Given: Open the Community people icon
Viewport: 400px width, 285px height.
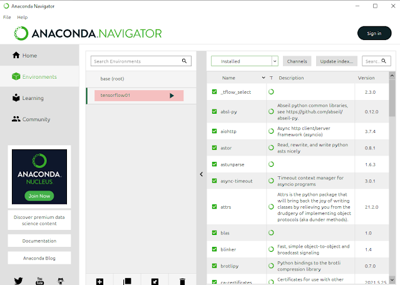Looking at the screenshot, I should tap(16, 119).
